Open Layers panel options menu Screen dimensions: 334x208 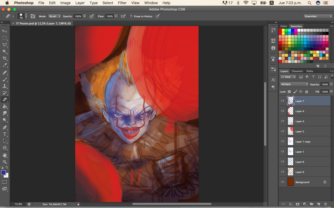point(332,71)
